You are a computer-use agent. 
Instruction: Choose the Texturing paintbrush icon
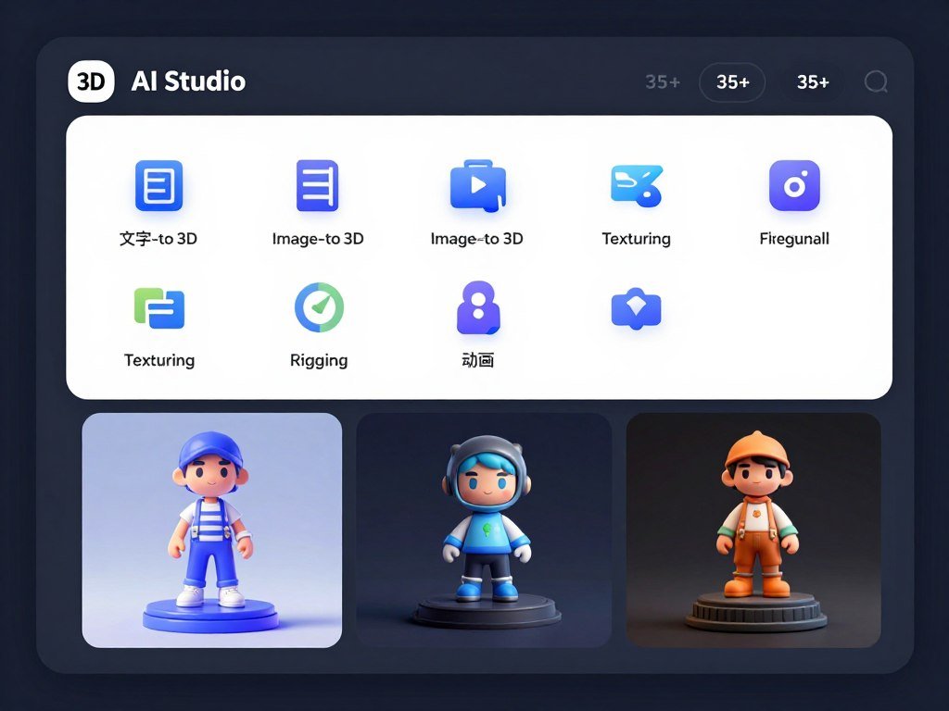click(637, 185)
